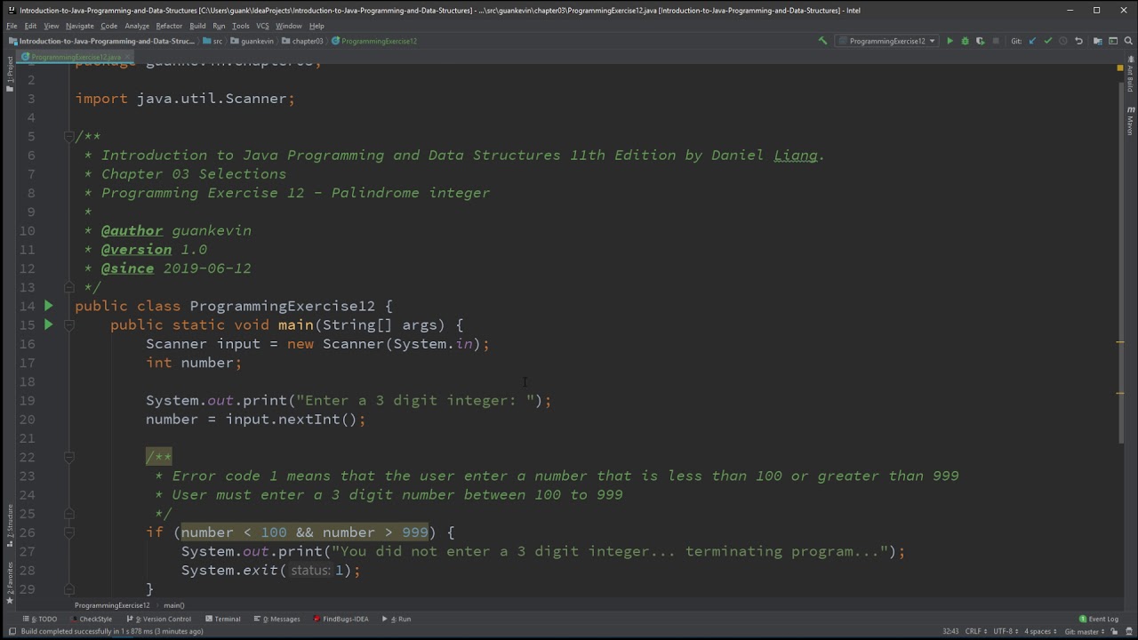Click the 32:43 caret position indicator
Viewport: 1138px width, 640px height.
point(950,631)
